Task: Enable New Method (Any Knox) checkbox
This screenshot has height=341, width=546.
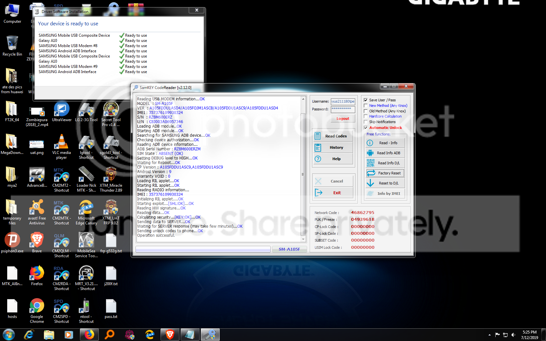Action: click(x=366, y=106)
